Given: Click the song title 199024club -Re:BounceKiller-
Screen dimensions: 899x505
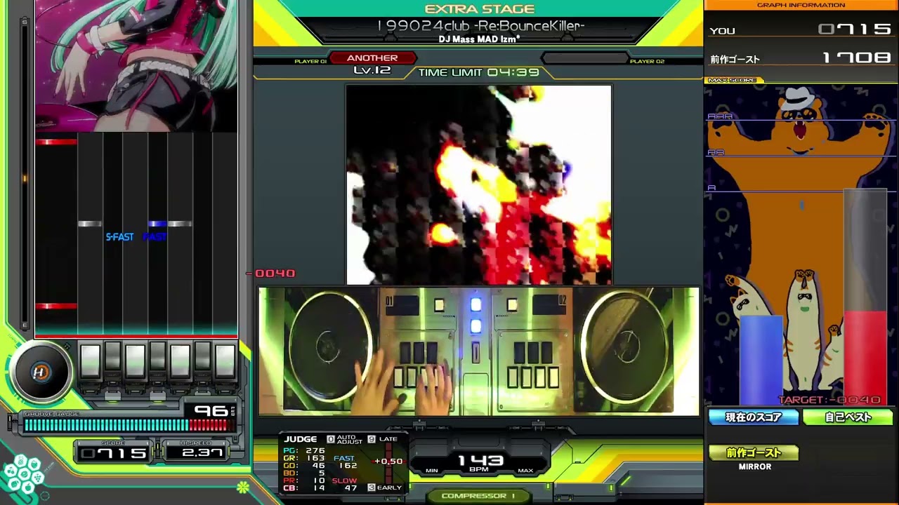Looking at the screenshot, I should click(480, 26).
